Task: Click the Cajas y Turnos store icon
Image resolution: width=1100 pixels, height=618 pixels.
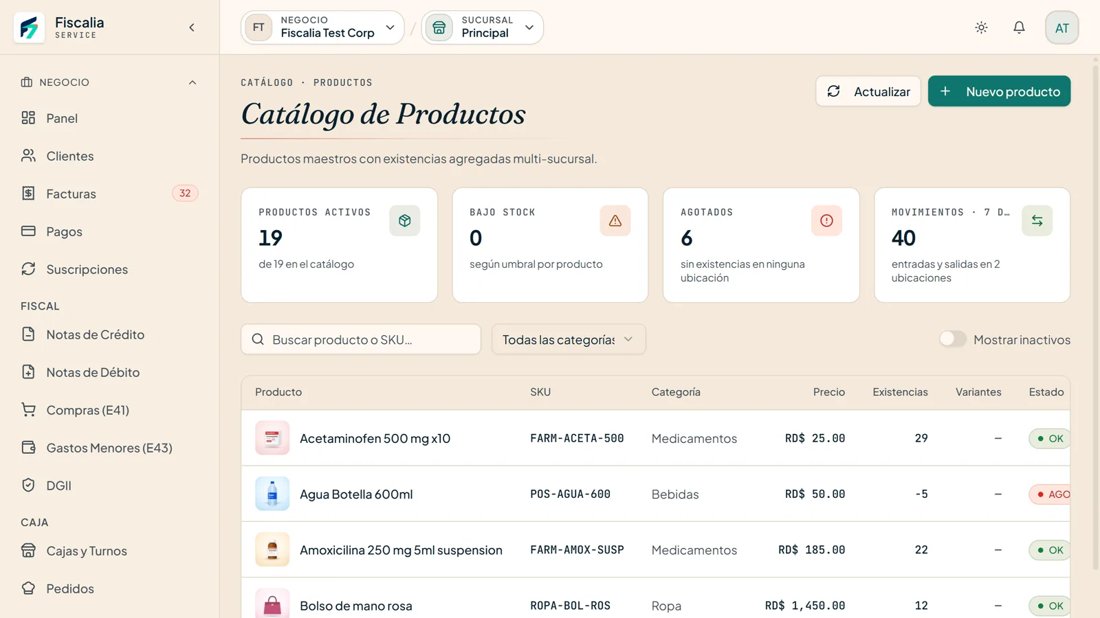Action: [x=28, y=551]
